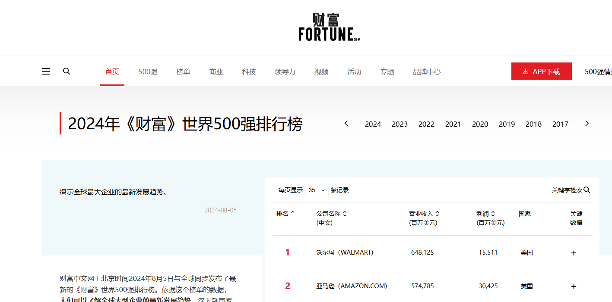Go to previous years with left arrow
The width and height of the screenshot is (612, 302).
pyautogui.click(x=346, y=123)
